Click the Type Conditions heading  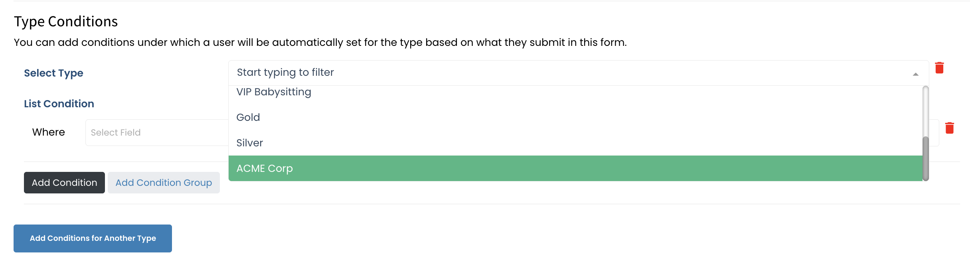coord(66,22)
